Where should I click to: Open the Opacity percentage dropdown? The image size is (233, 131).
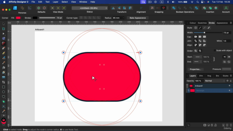[x=203, y=81]
